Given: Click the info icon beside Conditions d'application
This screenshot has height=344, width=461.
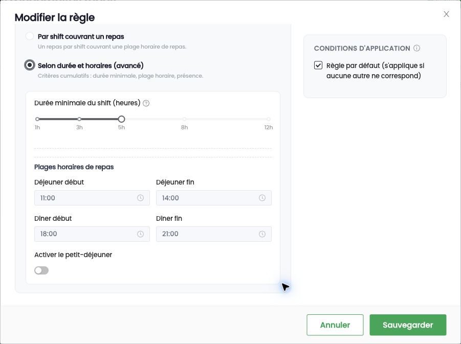Looking at the screenshot, I should coord(416,48).
